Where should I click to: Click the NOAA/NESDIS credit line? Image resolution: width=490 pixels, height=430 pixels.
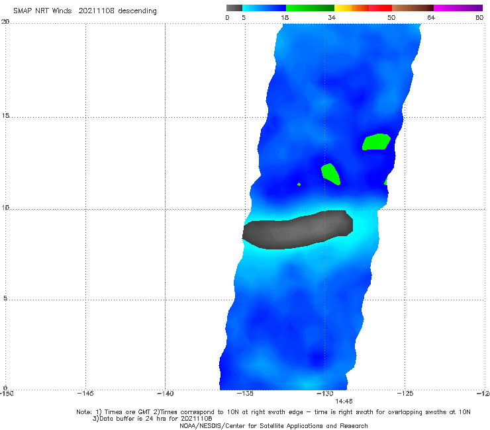(273, 425)
